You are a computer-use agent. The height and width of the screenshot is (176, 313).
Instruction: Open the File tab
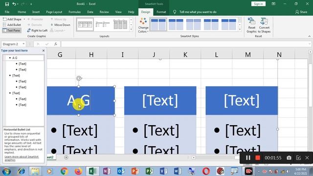7,12
